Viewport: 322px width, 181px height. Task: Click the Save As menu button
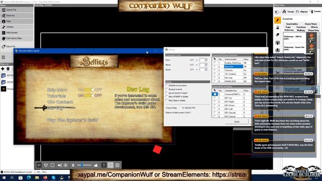tap(17, 16)
